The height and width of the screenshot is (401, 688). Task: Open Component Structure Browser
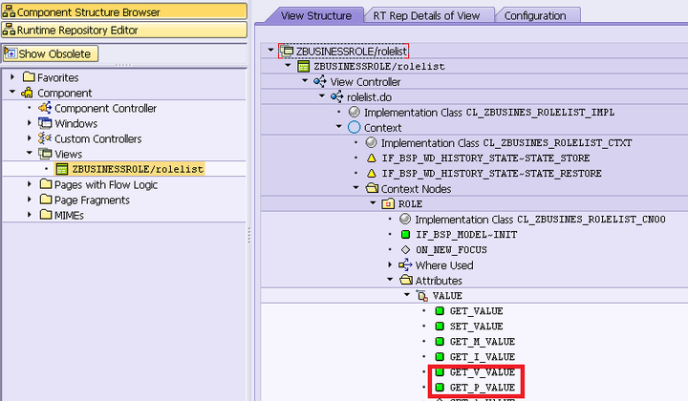88,12
